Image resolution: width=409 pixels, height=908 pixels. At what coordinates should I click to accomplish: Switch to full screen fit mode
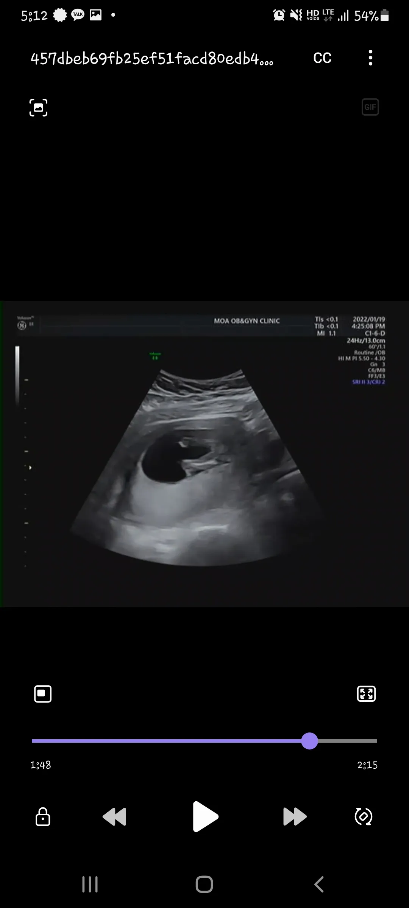[x=367, y=694]
